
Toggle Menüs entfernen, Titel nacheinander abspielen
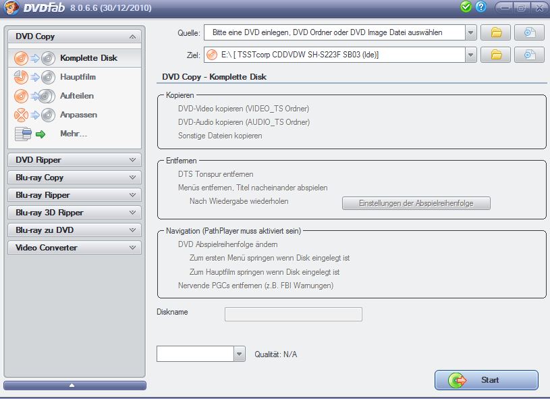tap(252, 188)
